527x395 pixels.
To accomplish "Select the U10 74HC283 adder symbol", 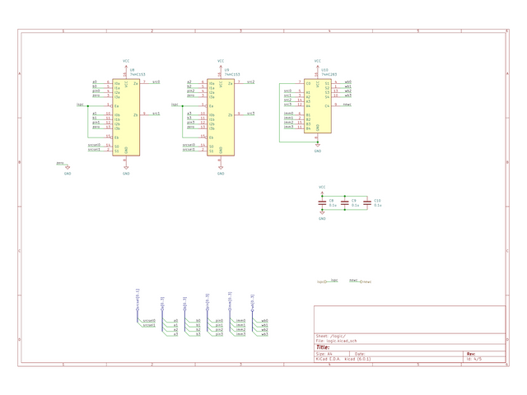I will tap(318, 106).
